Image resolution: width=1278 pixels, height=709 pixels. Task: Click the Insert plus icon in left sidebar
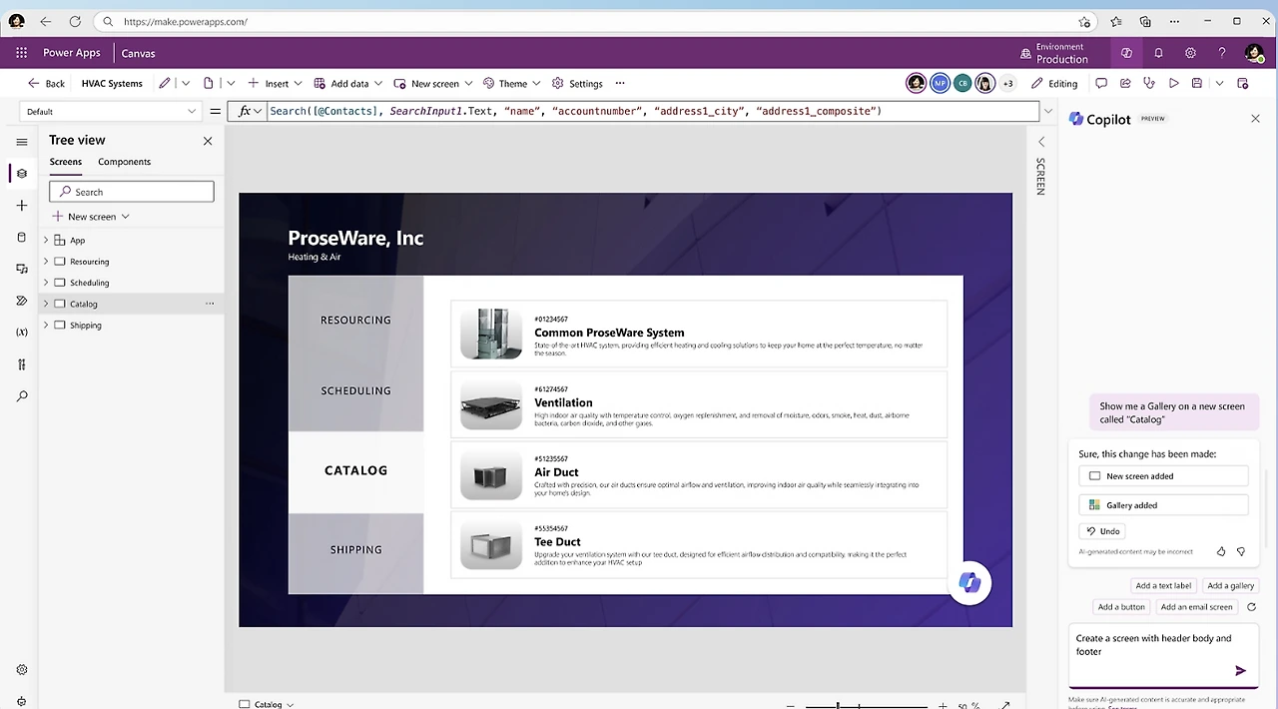pyautogui.click(x=22, y=206)
